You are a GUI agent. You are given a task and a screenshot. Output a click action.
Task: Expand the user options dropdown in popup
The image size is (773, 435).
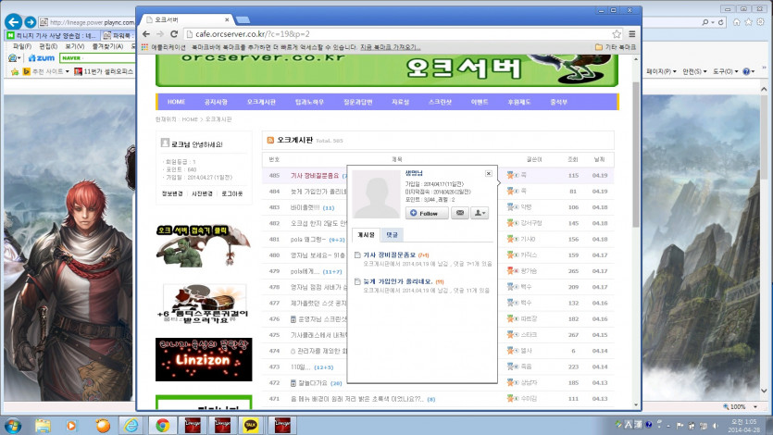point(480,213)
